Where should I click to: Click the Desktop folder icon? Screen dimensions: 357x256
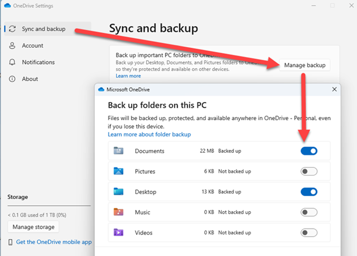(x=118, y=192)
